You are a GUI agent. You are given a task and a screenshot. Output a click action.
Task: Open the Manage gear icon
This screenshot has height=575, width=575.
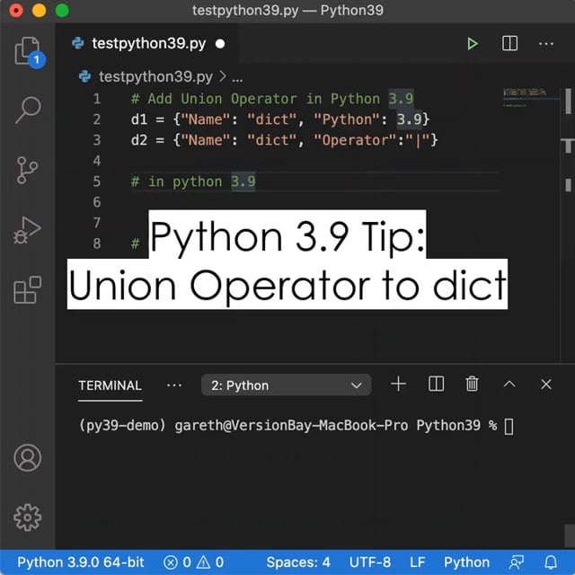(28, 517)
